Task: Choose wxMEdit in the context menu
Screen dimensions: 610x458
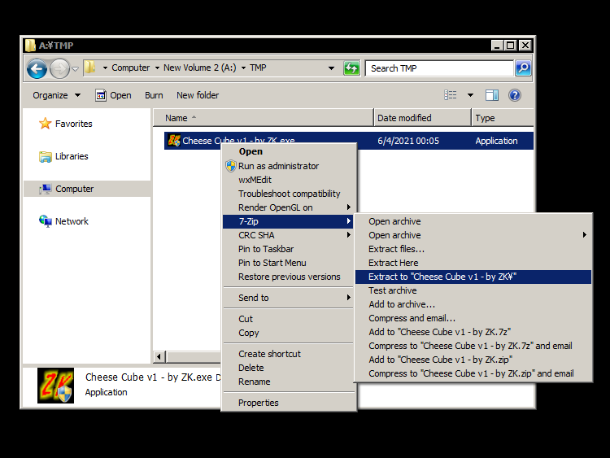Action: point(289,180)
